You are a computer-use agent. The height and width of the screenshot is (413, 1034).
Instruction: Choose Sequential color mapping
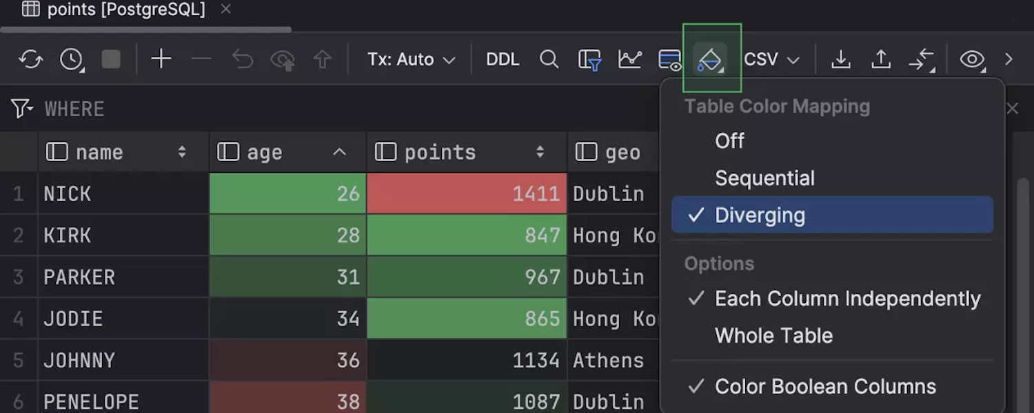[764, 178]
